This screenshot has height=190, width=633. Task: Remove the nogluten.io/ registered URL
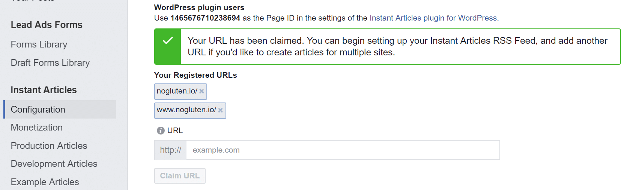pos(201,91)
